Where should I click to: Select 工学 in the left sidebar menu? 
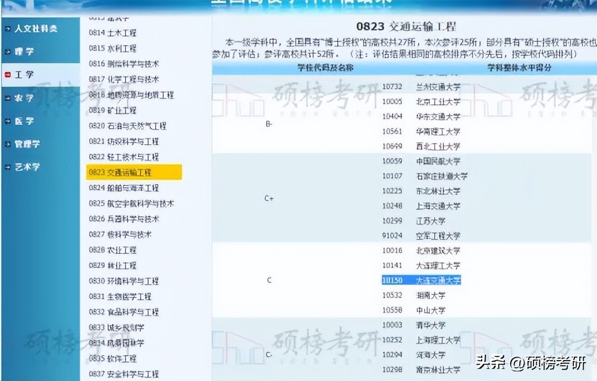(25, 75)
